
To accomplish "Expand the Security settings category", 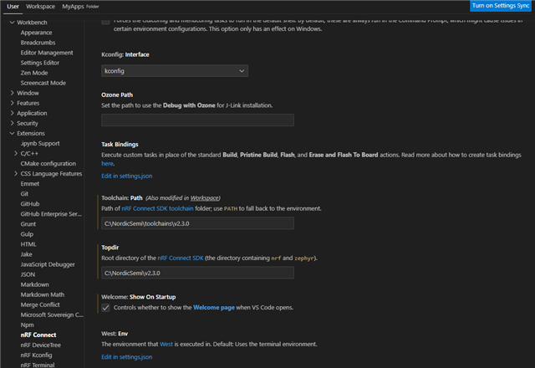I will 13,123.
